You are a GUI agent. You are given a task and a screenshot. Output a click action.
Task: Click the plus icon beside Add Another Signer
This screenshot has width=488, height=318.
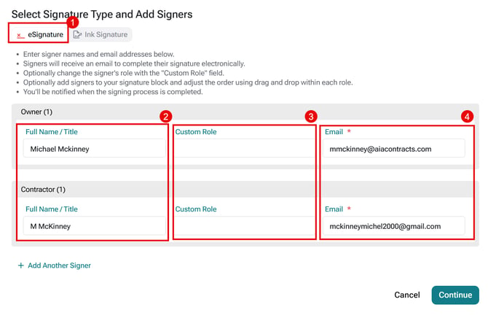(21, 265)
